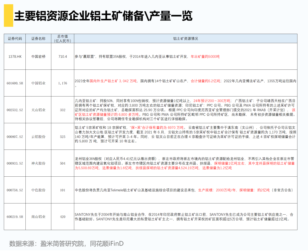Screen dimensions: 308x251
Task: Click the stock code 000758.SZ
Action: pos(15,190)
